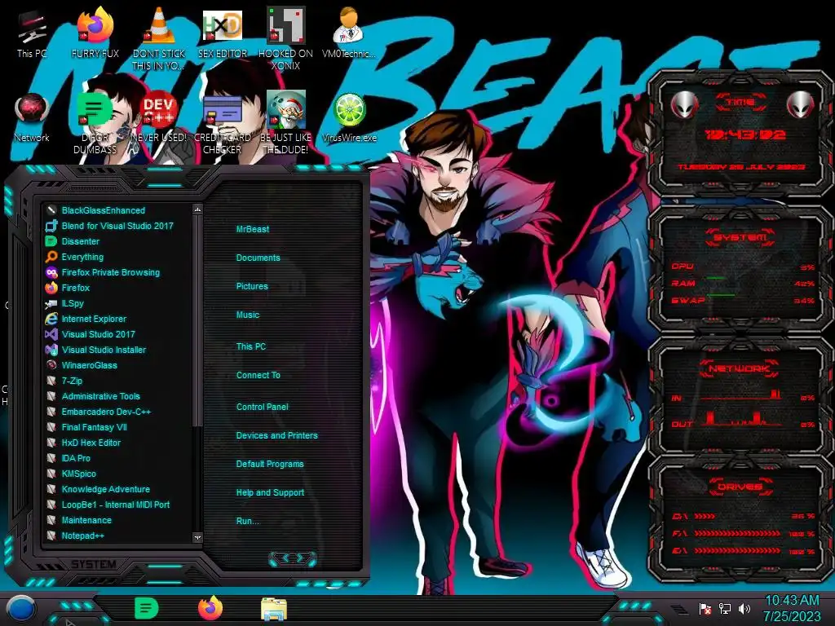Image resolution: width=835 pixels, height=626 pixels.
Task: Open the MrBeast user folder link
Action: pos(253,229)
